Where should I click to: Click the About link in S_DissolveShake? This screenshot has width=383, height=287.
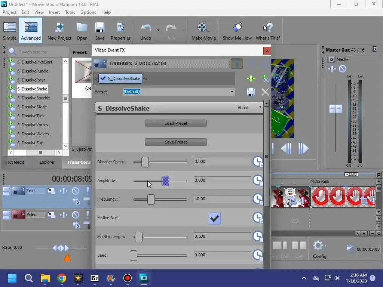tap(243, 108)
